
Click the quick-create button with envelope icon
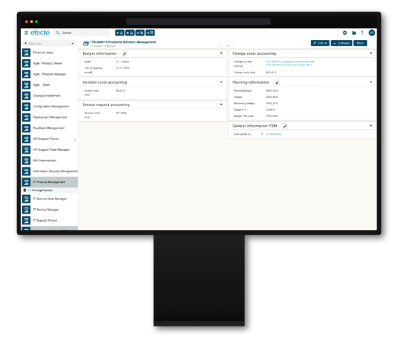[x=150, y=33]
